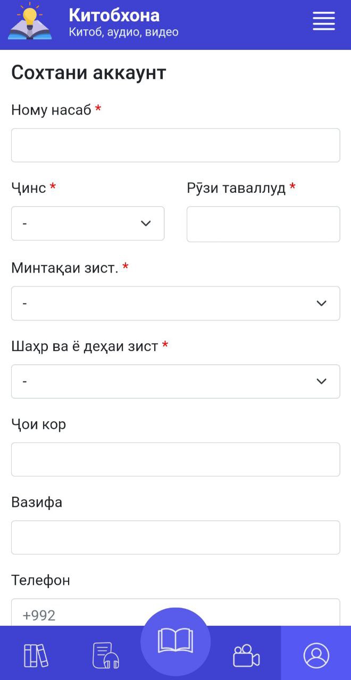Click the Ному насаб label
351x680 pixels.
point(51,110)
